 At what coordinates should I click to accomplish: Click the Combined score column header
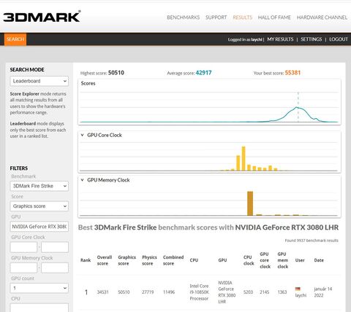pyautogui.click(x=173, y=260)
